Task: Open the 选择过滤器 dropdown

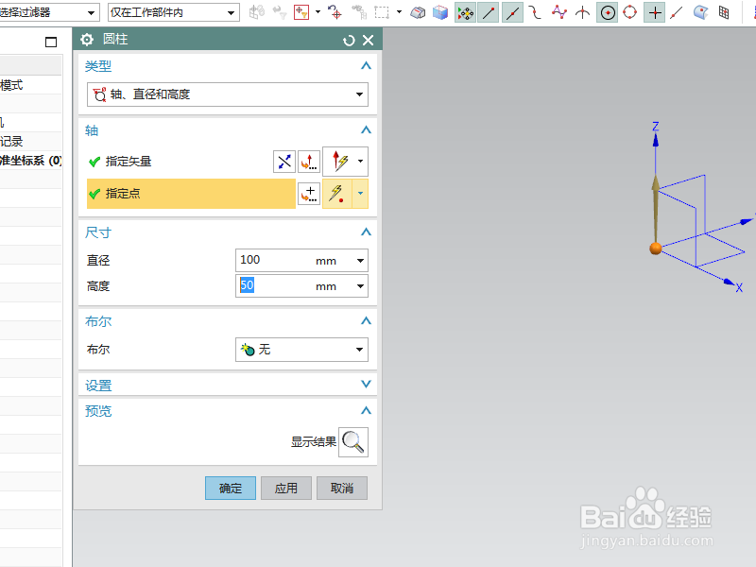Action: (x=92, y=12)
